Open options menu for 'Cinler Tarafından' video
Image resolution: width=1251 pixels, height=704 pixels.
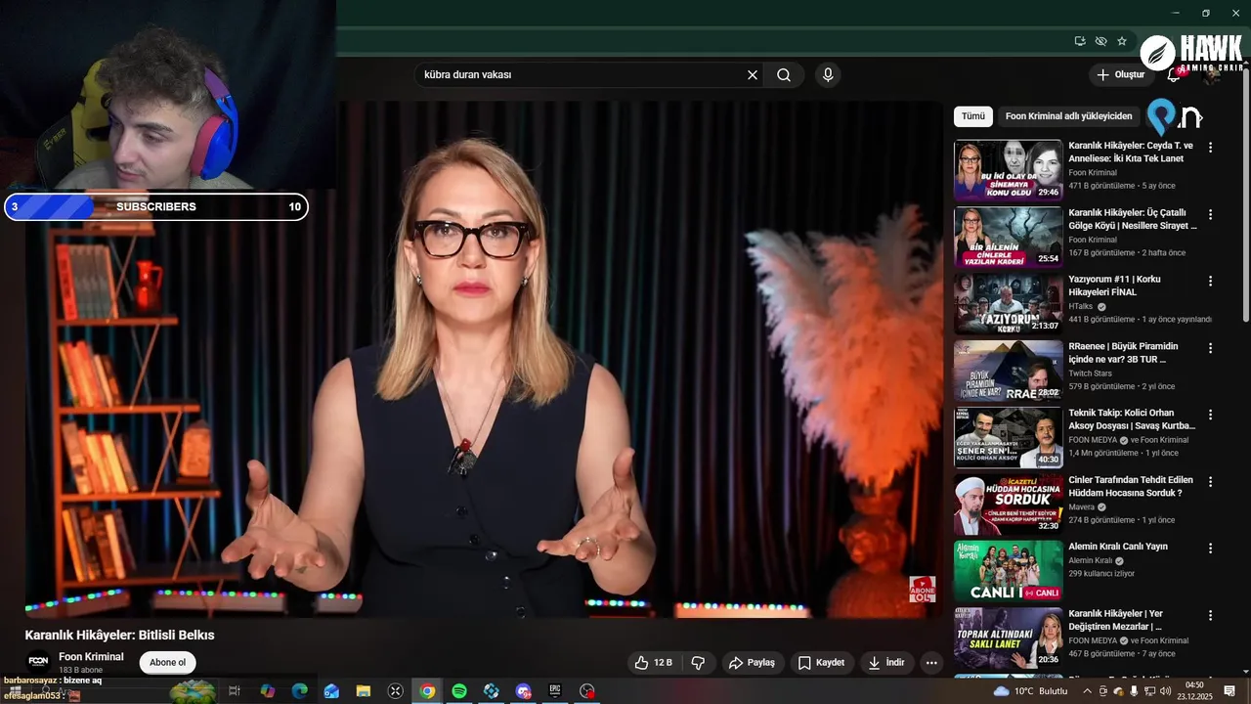1210,482
